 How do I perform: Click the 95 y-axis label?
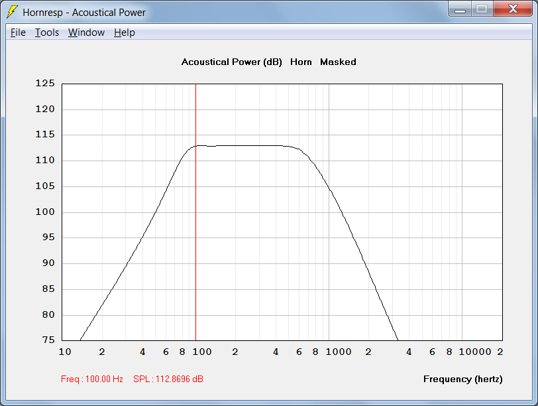pos(48,237)
